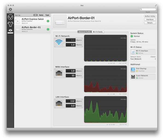The height and width of the screenshot is (140, 164).
Task: Sort device list by Name
Action: click(x=41, y=15)
